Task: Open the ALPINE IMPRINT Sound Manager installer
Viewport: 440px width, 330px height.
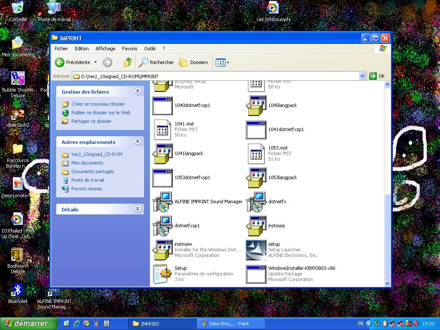Action: click(162, 202)
